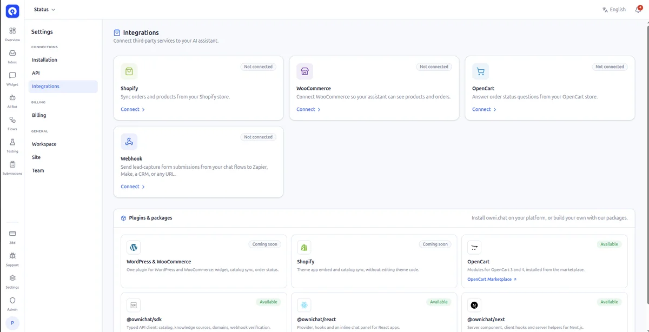Viewport: 649px width, 332px height.
Task: Click the Shopify plugin logo icon
Action: click(x=304, y=248)
